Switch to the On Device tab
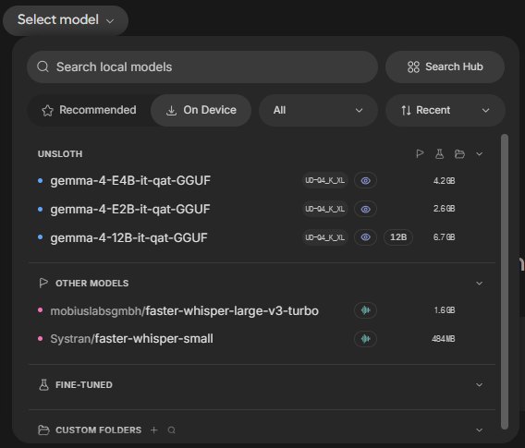Viewport: 525px width, 448px height. (201, 110)
